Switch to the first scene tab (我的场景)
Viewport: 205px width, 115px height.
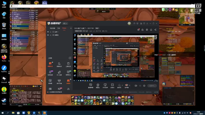point(53,28)
